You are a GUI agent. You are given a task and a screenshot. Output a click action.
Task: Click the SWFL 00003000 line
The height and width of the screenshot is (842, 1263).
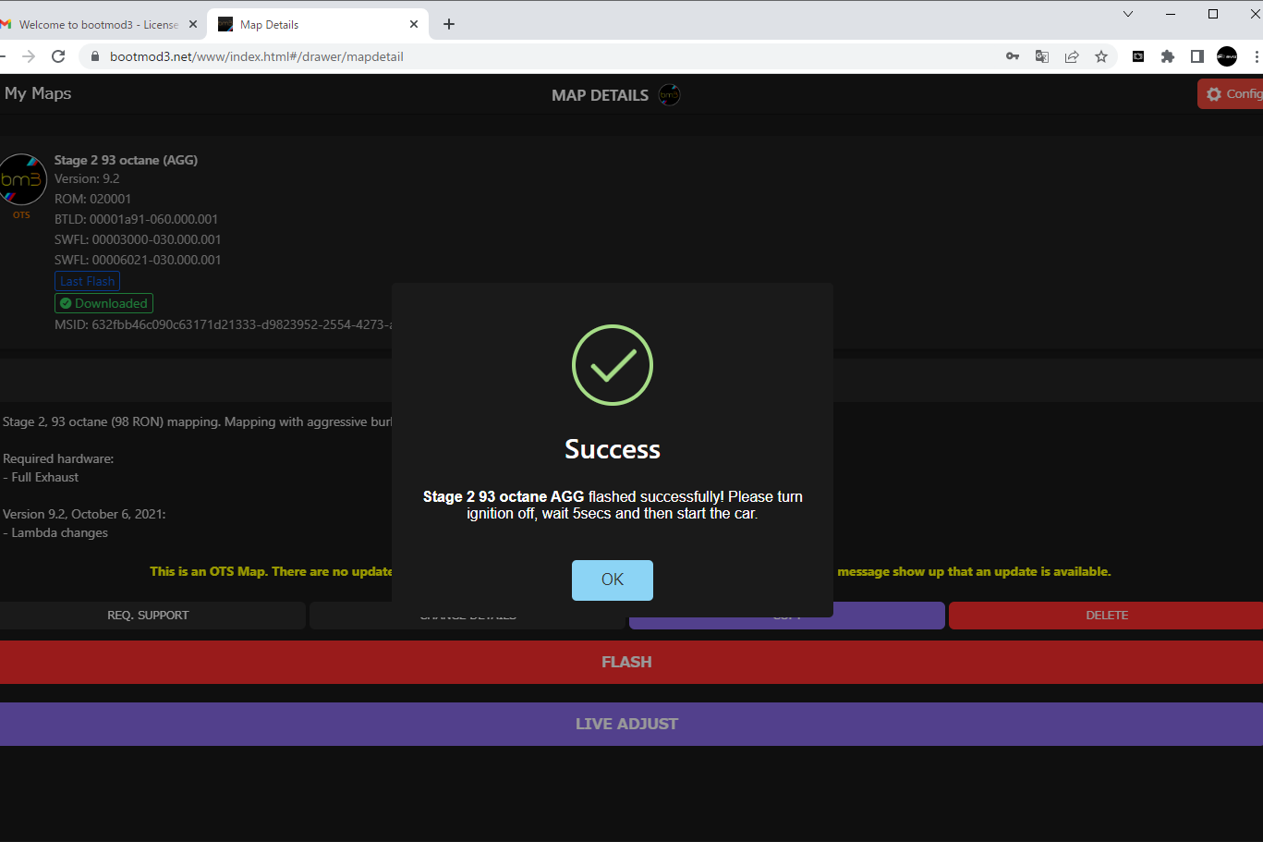[138, 239]
